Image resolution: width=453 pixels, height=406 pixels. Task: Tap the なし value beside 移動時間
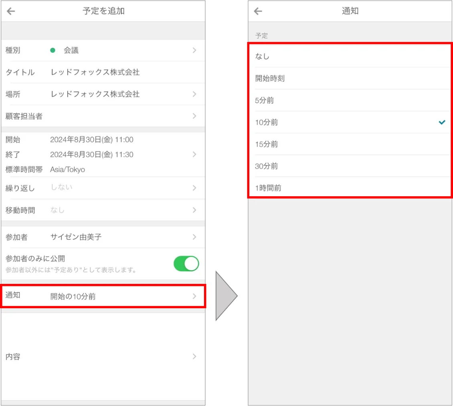click(57, 210)
